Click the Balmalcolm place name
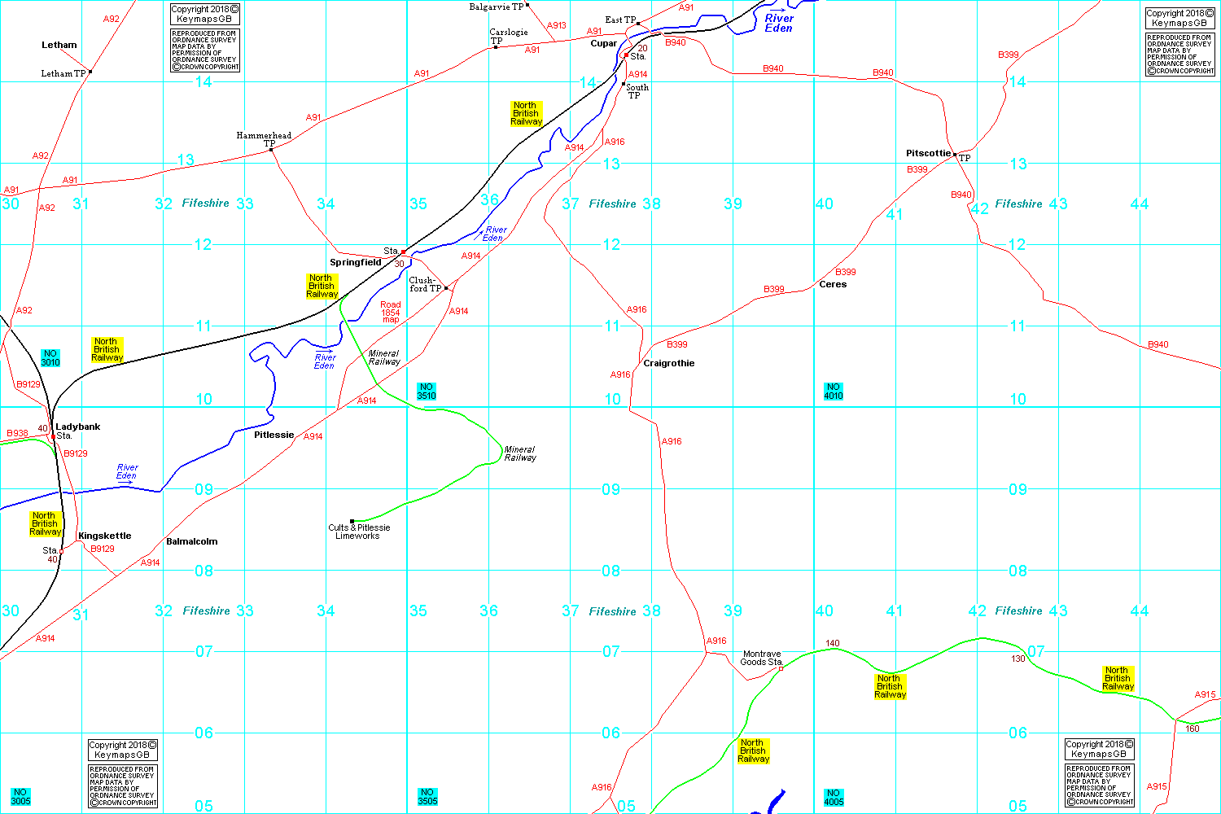1221x814 pixels. 191,542
